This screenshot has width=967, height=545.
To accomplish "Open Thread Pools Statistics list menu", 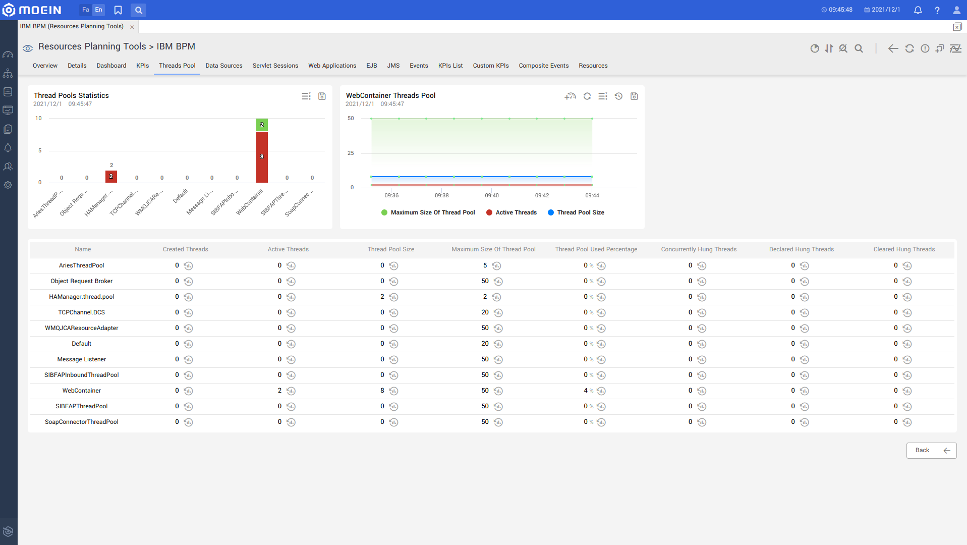I will (306, 96).
